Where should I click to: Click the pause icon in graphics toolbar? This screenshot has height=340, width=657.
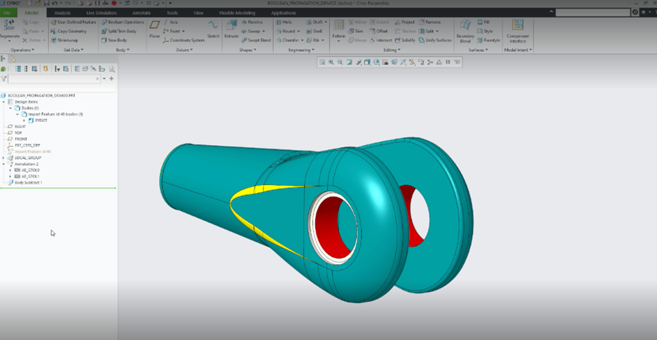pyautogui.click(x=448, y=62)
